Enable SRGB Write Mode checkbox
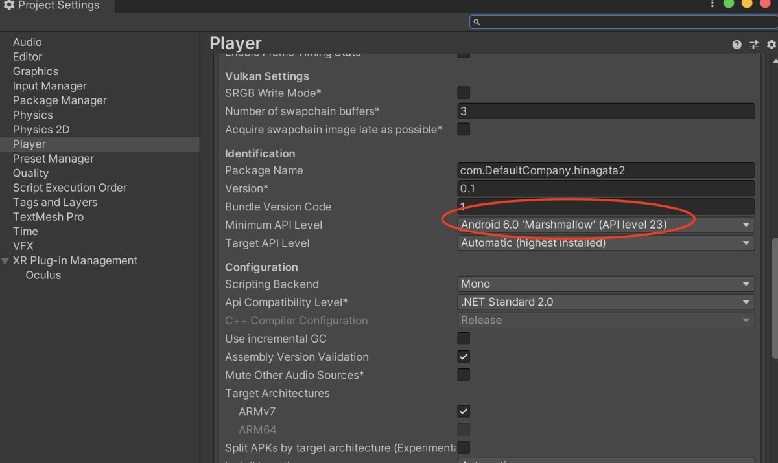The height and width of the screenshot is (463, 778). point(464,93)
